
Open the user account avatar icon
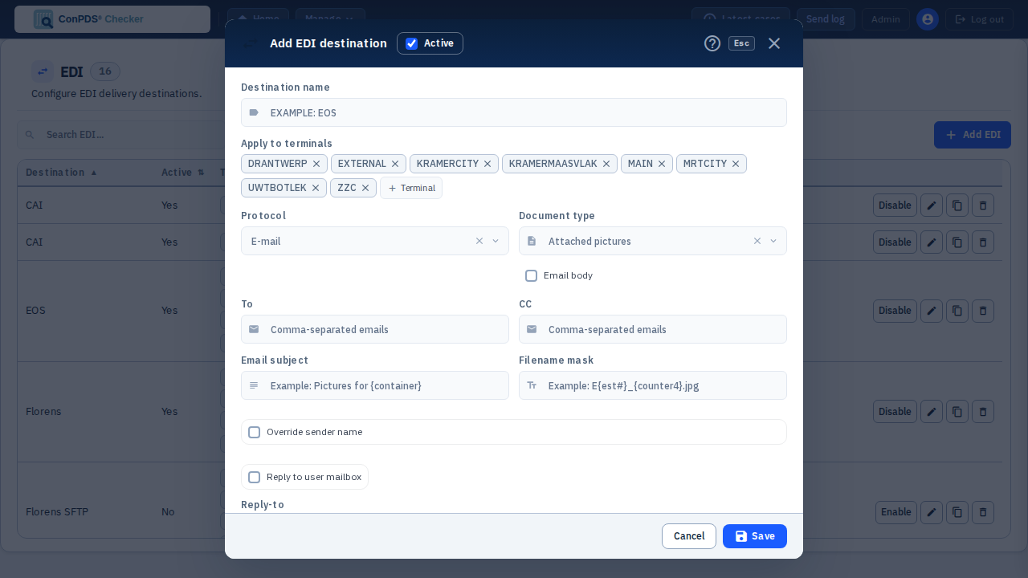[x=928, y=19]
